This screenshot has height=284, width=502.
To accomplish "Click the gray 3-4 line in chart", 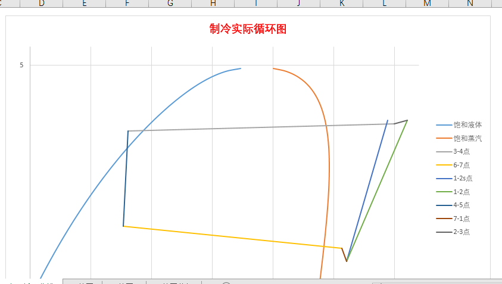I will click(262, 127).
